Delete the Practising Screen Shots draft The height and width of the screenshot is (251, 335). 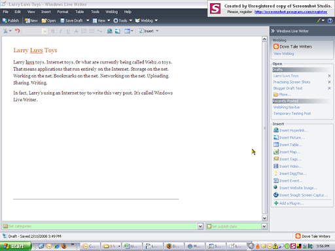click(329, 82)
